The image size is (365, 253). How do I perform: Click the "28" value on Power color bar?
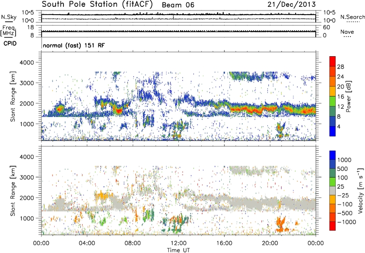[340, 67]
